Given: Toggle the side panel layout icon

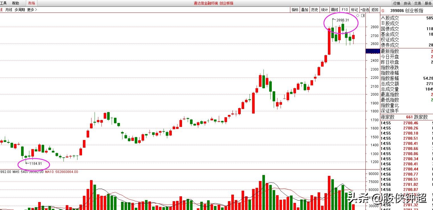Looking at the screenshot, I should 363,15.
